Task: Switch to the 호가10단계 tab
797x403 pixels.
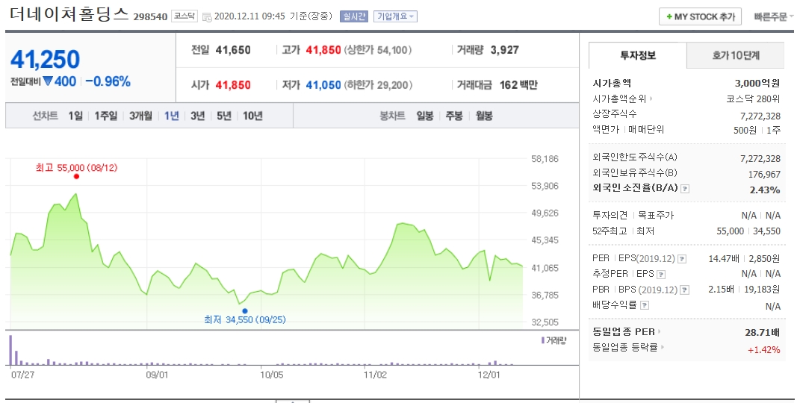Action: (x=736, y=55)
